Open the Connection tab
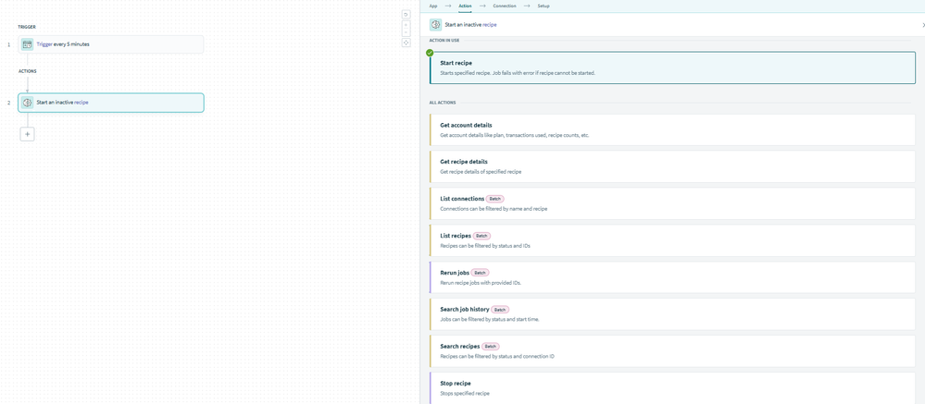The width and height of the screenshot is (925, 404). pyautogui.click(x=505, y=6)
